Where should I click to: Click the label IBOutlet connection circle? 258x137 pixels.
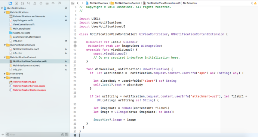click(75, 42)
